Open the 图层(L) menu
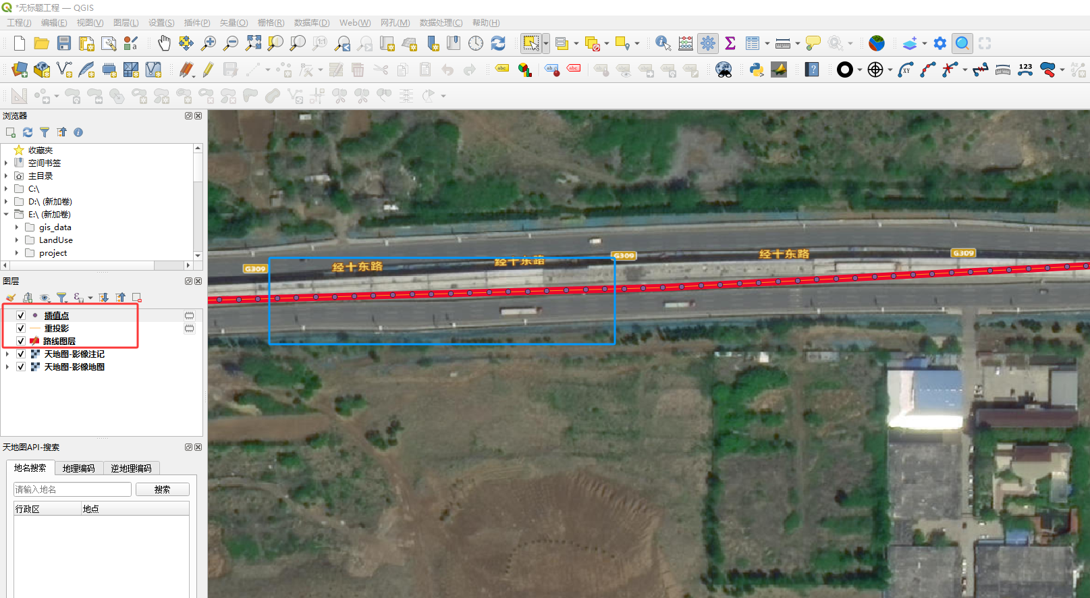 click(x=126, y=22)
